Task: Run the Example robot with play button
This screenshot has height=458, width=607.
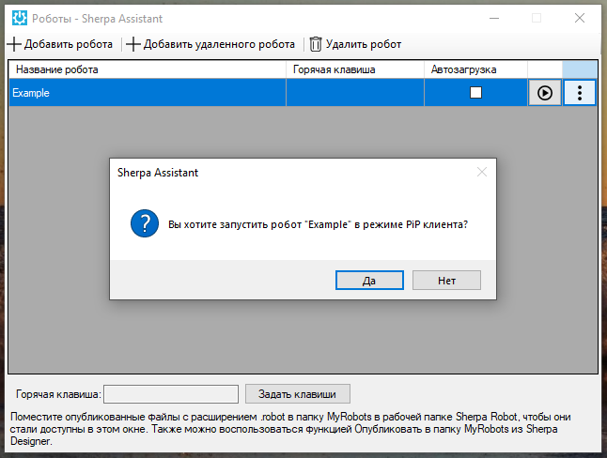Action: [x=545, y=93]
